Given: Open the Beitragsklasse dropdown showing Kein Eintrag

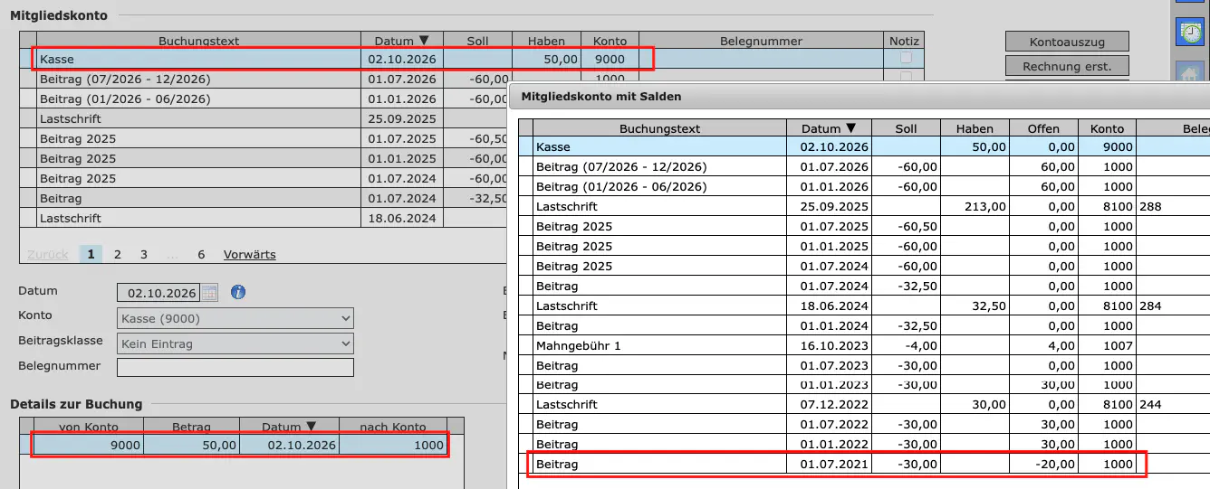Looking at the screenshot, I should tap(235, 343).
